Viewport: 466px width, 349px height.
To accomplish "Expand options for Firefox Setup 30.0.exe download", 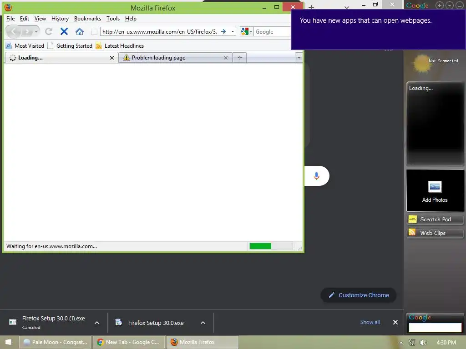I will pyautogui.click(x=203, y=323).
